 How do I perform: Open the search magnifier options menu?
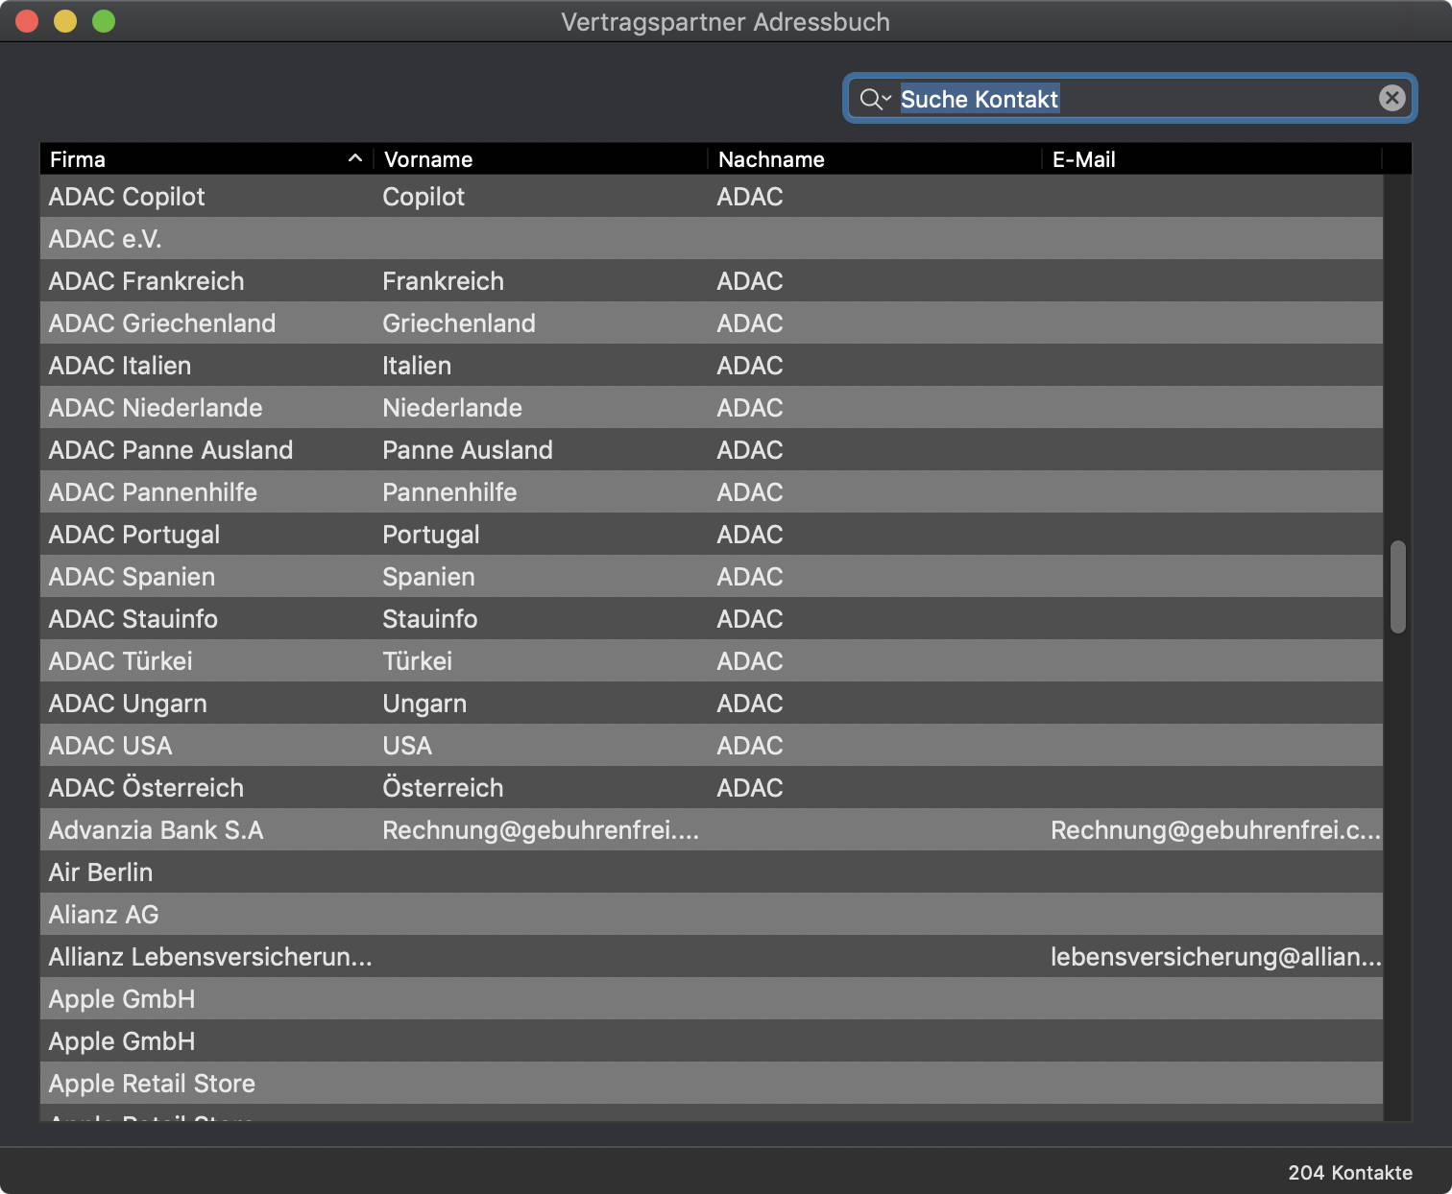[x=876, y=99]
